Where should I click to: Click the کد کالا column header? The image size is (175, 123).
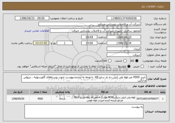pos(148,92)
